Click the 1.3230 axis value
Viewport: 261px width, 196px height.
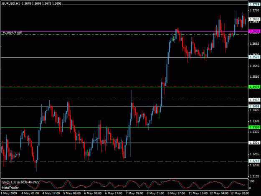click(x=254, y=165)
